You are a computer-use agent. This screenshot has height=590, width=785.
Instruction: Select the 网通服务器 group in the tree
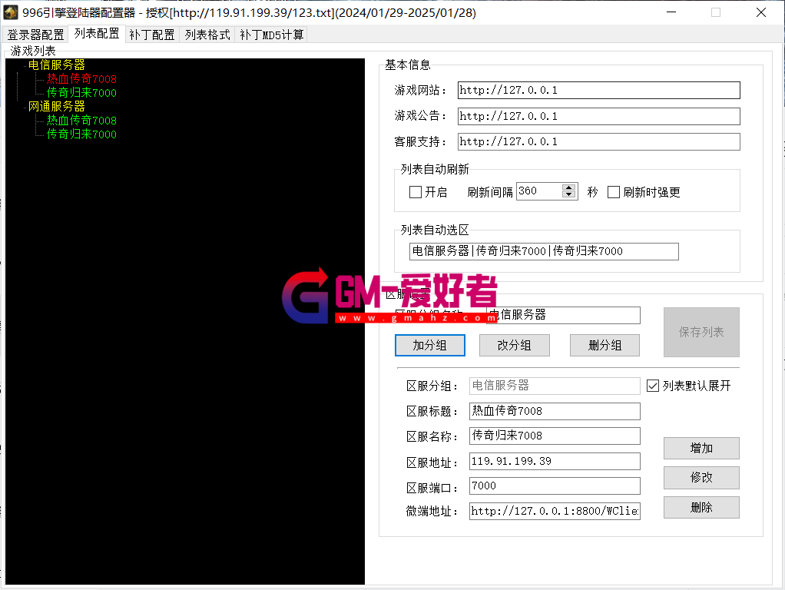[57, 107]
